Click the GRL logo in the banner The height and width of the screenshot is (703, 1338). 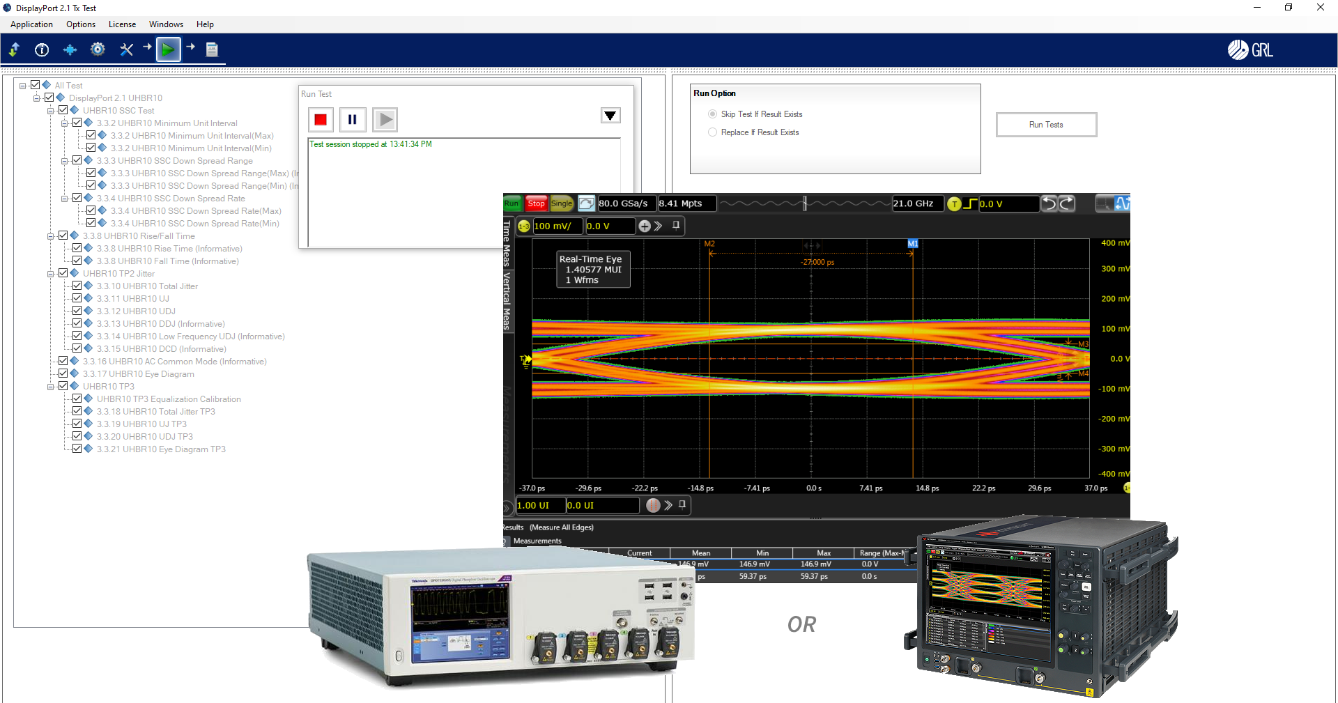(x=1250, y=49)
